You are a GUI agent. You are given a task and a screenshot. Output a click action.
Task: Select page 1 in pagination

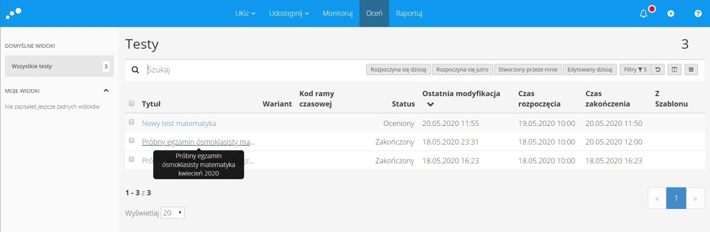point(676,198)
